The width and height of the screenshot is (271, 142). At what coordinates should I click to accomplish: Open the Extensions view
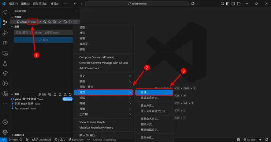[x=5, y=43]
